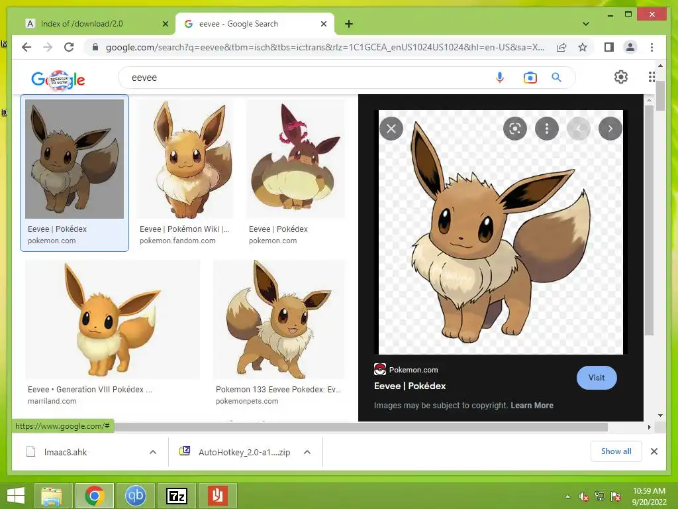678x509 pixels.
Task: Reload the Google search page
Action: coord(69,47)
